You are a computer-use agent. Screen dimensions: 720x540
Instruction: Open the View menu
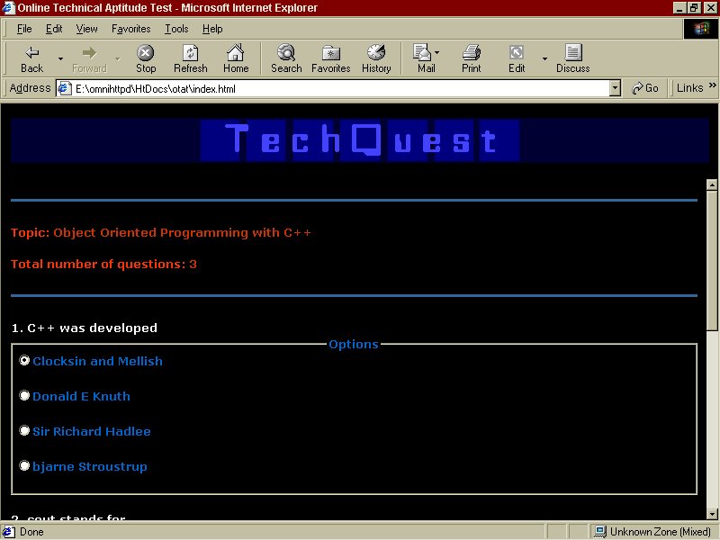point(86,29)
